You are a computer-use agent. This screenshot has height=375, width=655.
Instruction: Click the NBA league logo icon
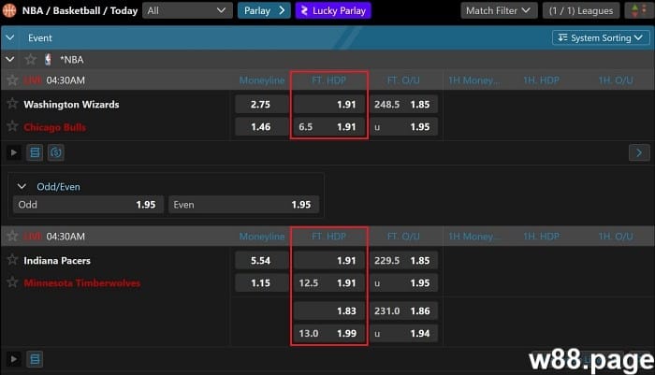tap(48, 60)
